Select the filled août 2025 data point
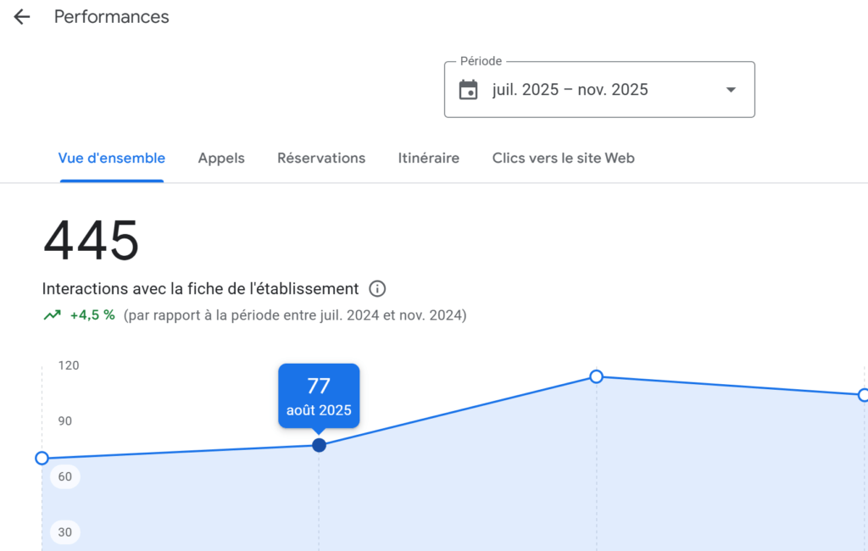The height and width of the screenshot is (551, 868). coord(319,444)
